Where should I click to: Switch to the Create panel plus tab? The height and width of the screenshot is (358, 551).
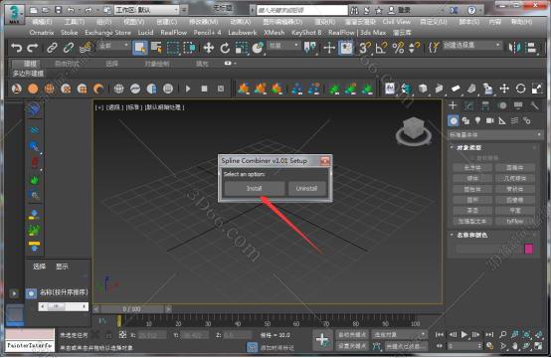453,105
